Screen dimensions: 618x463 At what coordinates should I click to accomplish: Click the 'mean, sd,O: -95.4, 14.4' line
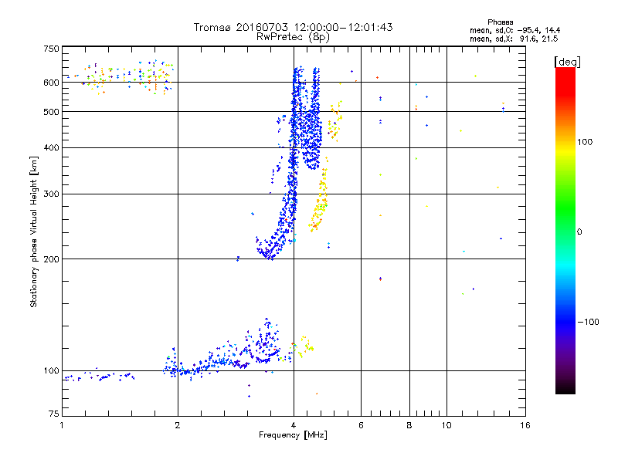coord(514,30)
